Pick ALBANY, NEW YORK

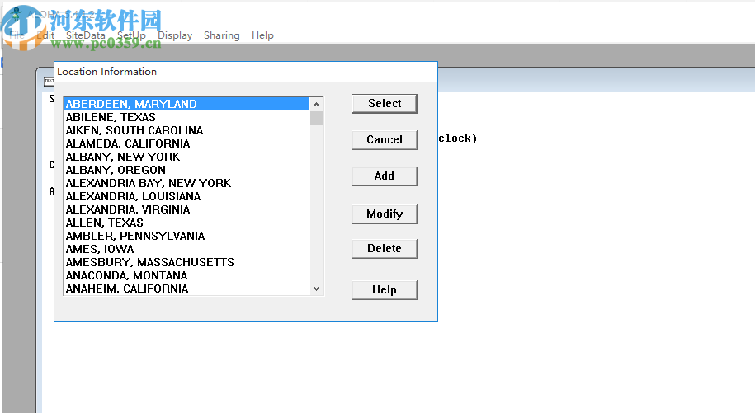coord(186,157)
